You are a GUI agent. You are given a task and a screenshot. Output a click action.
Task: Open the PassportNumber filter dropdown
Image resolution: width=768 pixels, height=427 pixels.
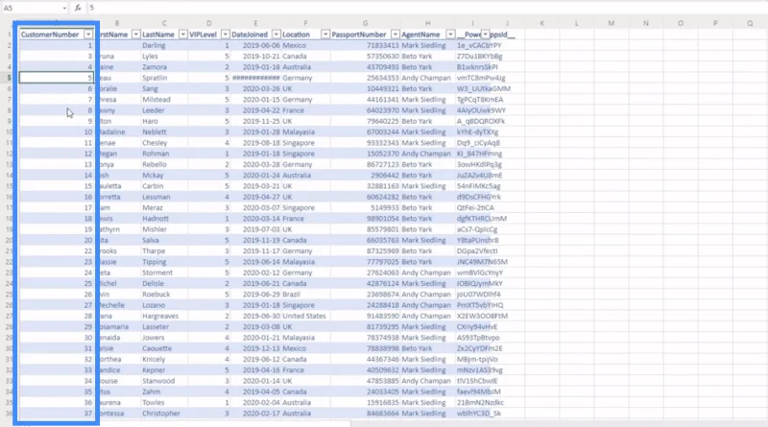coord(396,35)
